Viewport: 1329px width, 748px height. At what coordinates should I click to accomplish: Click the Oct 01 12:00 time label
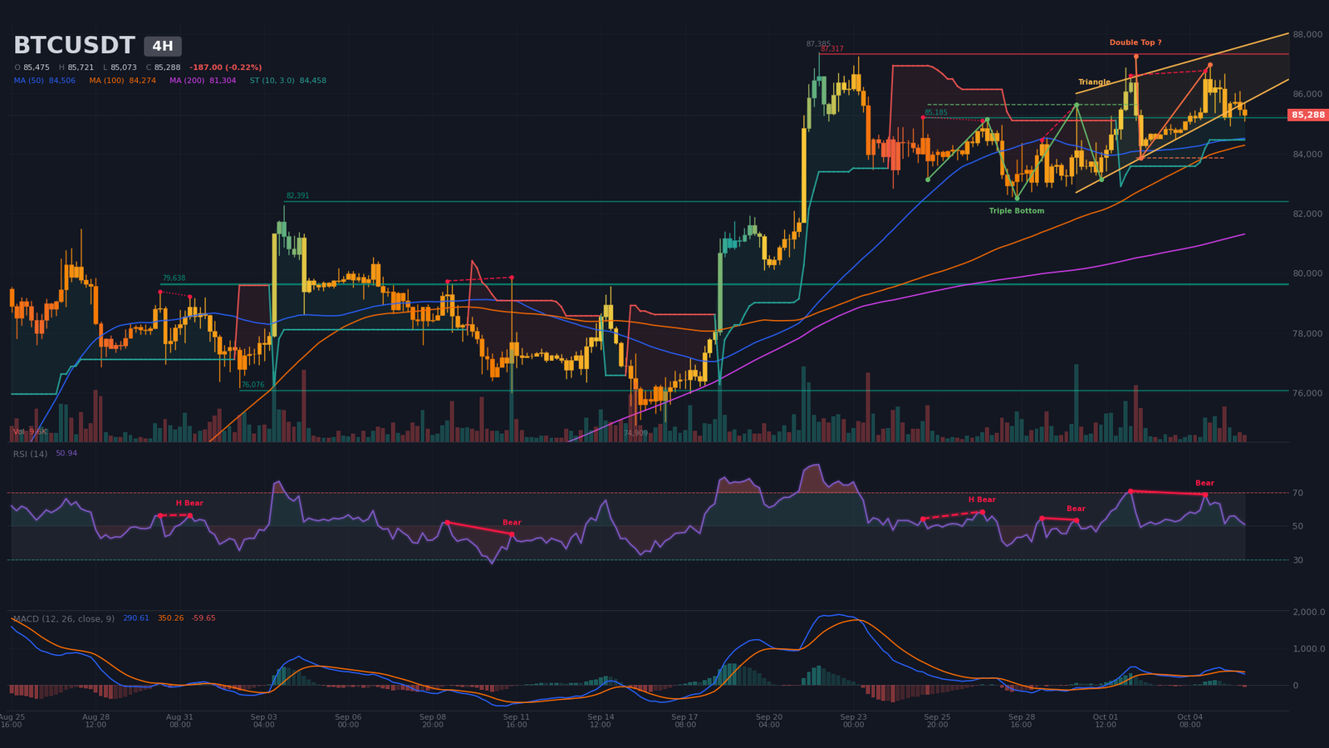(x=1106, y=721)
